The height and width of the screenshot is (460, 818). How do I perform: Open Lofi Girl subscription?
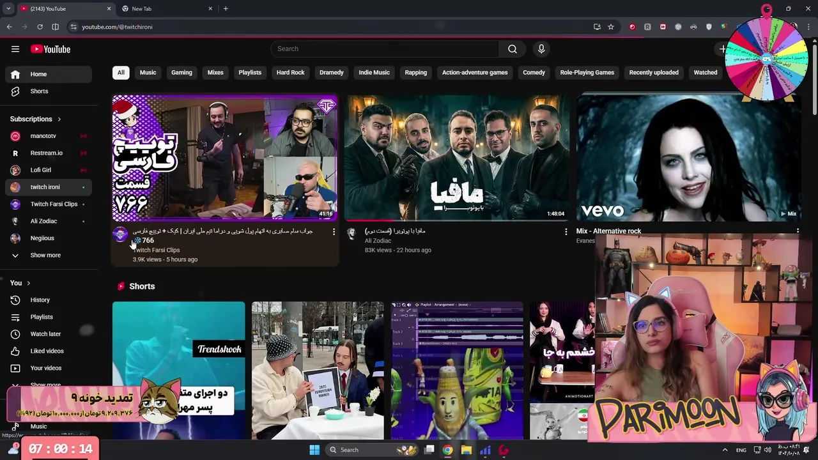(49, 170)
